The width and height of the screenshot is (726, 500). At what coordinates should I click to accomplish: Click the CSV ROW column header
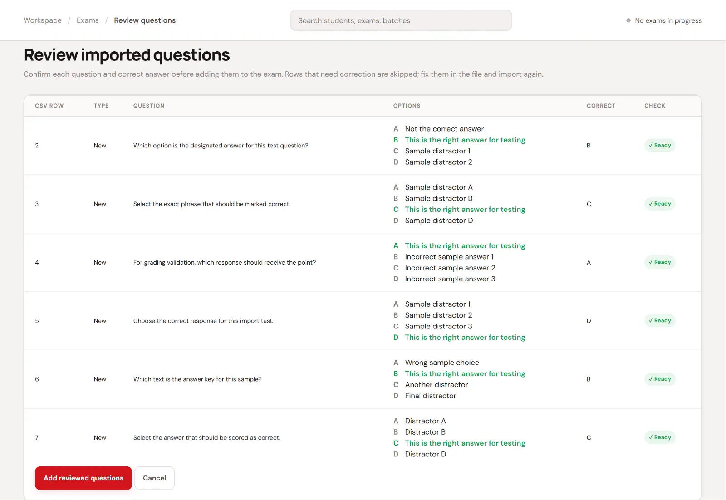point(49,106)
